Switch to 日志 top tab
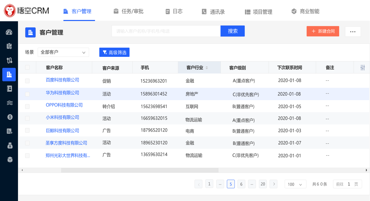The width and height of the screenshot is (370, 201). (x=174, y=11)
